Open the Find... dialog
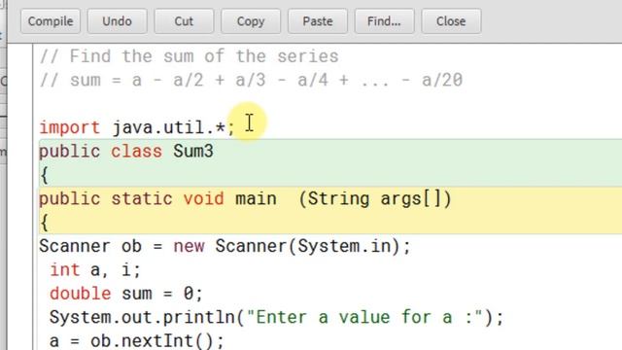622x350 pixels. [x=385, y=21]
